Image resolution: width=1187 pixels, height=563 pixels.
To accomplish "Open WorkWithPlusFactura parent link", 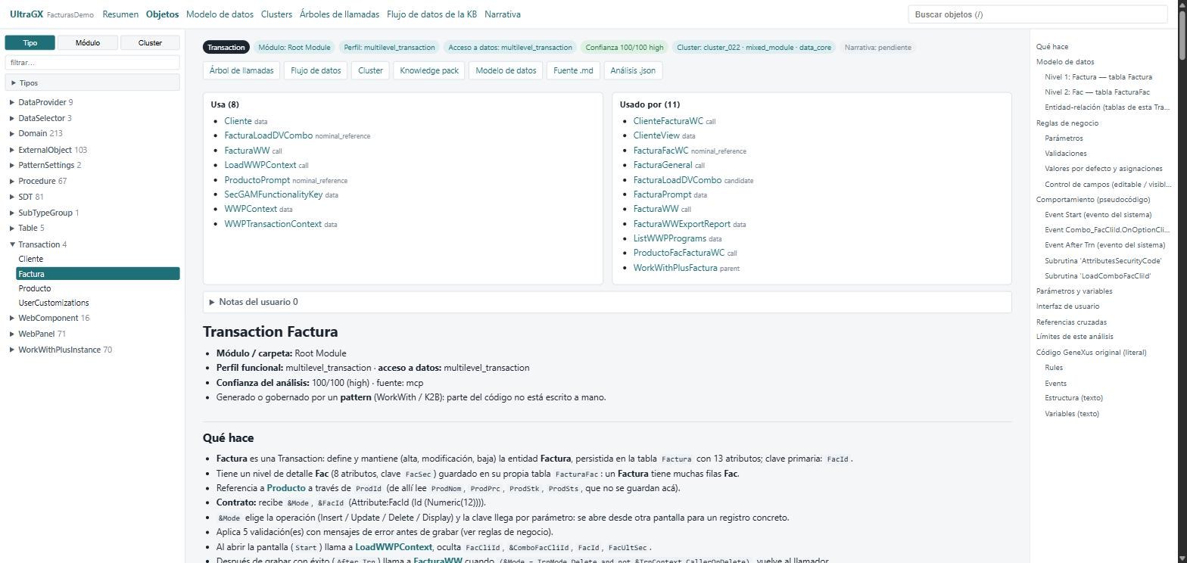I will click(675, 268).
